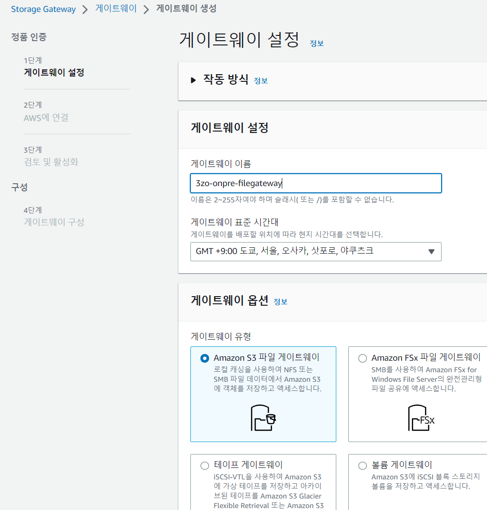Select Amazon FSx 파일 게이트웨이 radio button
487x510 pixels.
pyautogui.click(x=363, y=358)
